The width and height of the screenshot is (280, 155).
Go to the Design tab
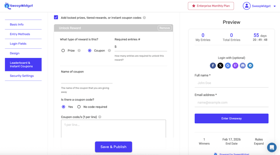(15, 53)
